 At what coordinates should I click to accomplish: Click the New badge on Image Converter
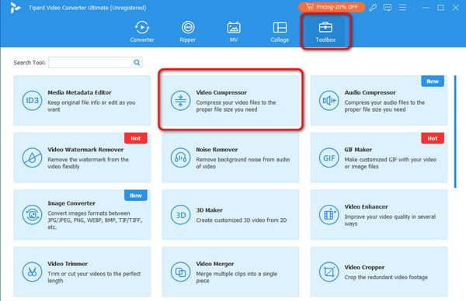135,195
